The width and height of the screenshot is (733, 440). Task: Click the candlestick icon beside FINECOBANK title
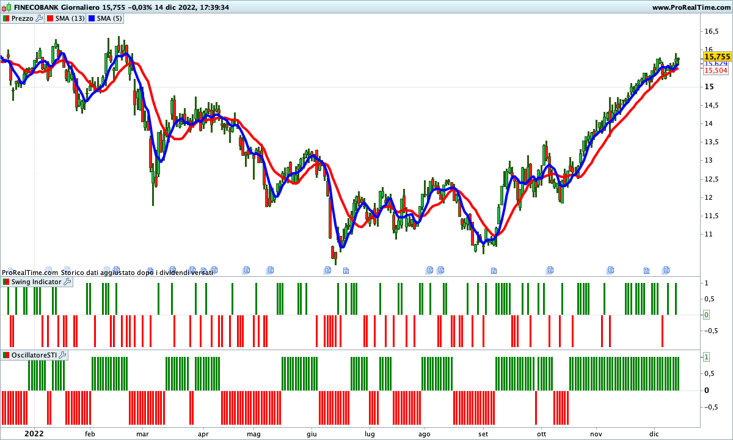pyautogui.click(x=7, y=7)
